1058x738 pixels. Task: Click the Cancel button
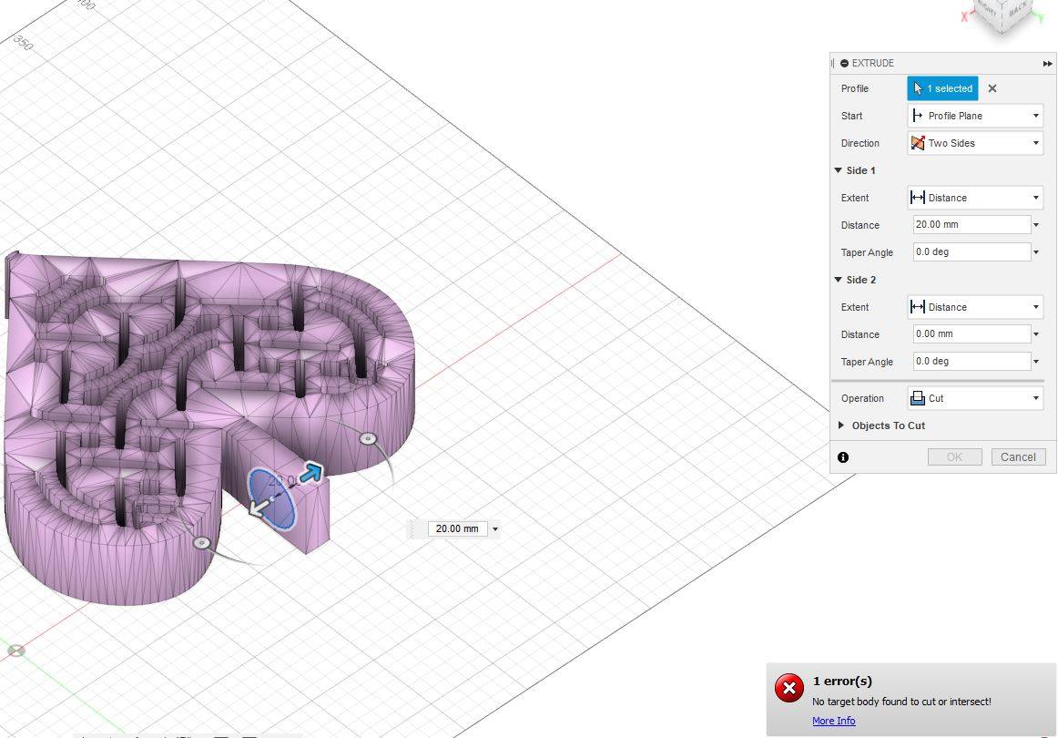[x=1018, y=457]
